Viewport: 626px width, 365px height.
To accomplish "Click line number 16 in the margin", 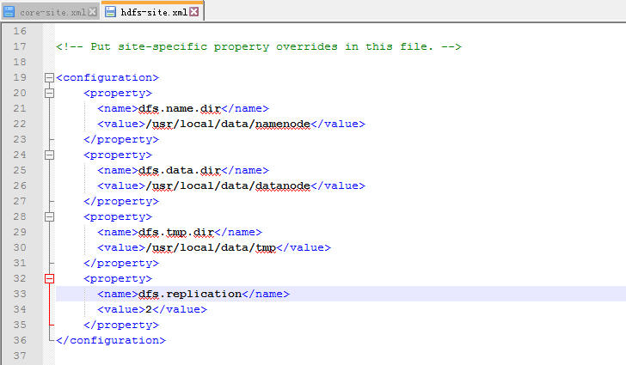I will point(20,31).
